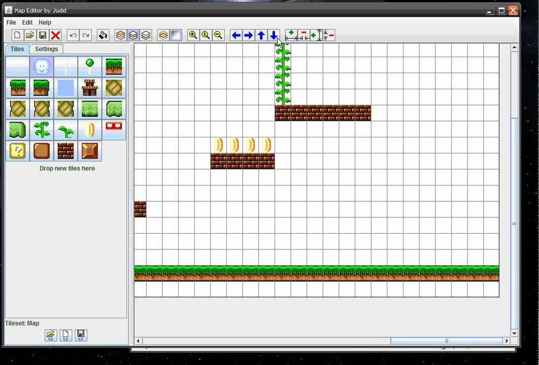Undo the last edit
539x365 pixels.
73,35
